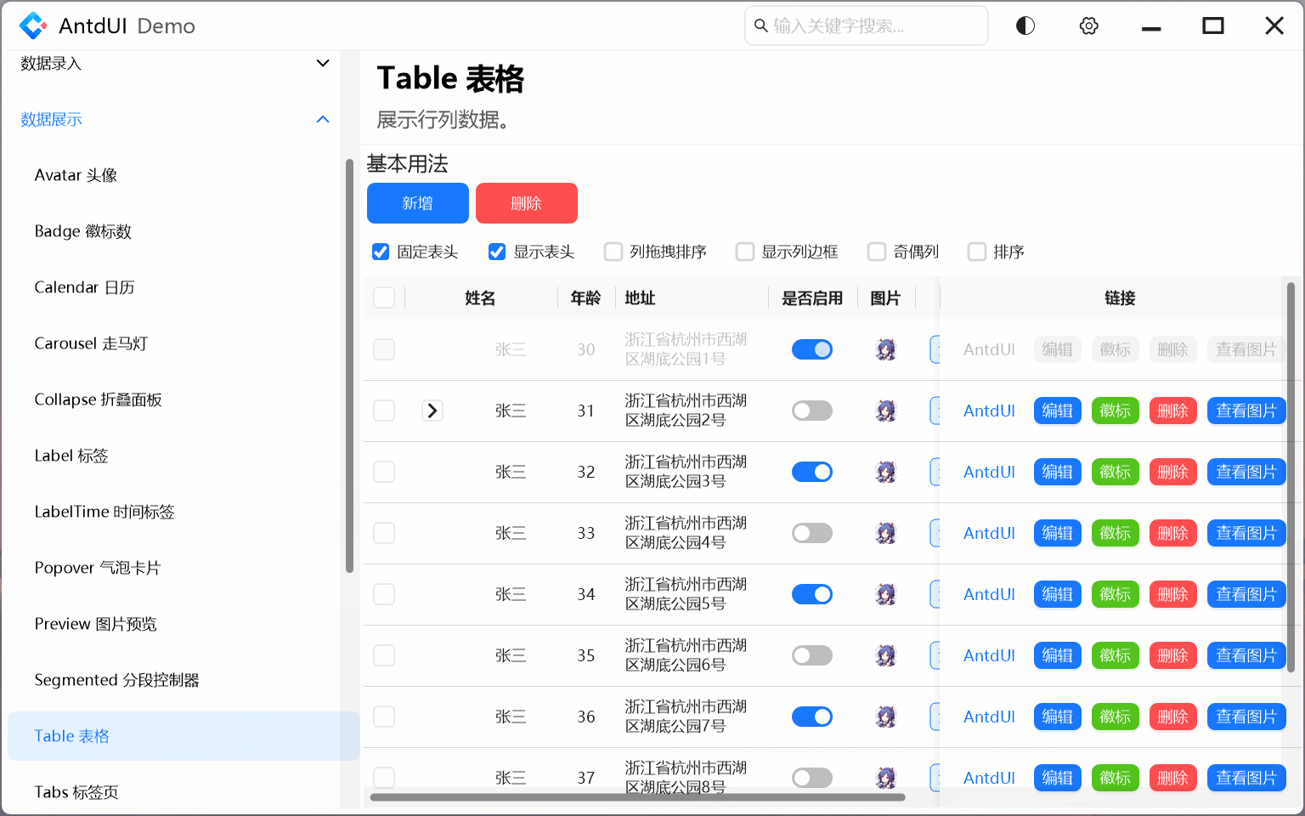Viewport: 1305px width, 816px height.
Task: Toggle the dark/light theme icon
Action: 1025,25
